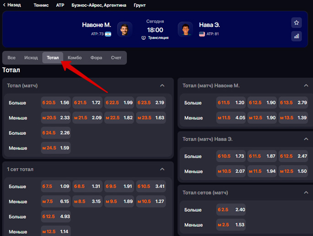Switch to the Исход tab
The width and height of the screenshot is (313, 236).
pyautogui.click(x=31, y=58)
